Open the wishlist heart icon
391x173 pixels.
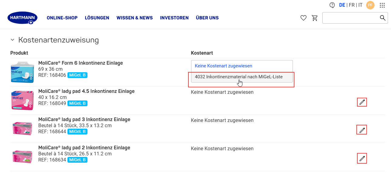(304, 18)
